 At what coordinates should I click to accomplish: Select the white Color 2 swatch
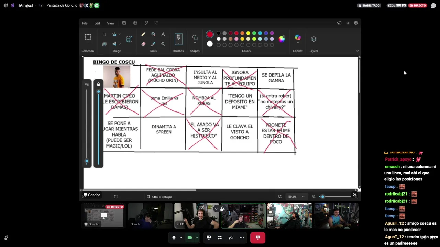(x=210, y=44)
